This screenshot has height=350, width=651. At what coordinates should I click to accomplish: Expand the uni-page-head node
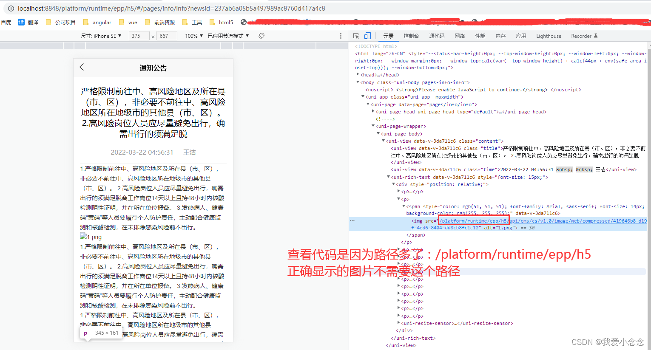click(373, 112)
